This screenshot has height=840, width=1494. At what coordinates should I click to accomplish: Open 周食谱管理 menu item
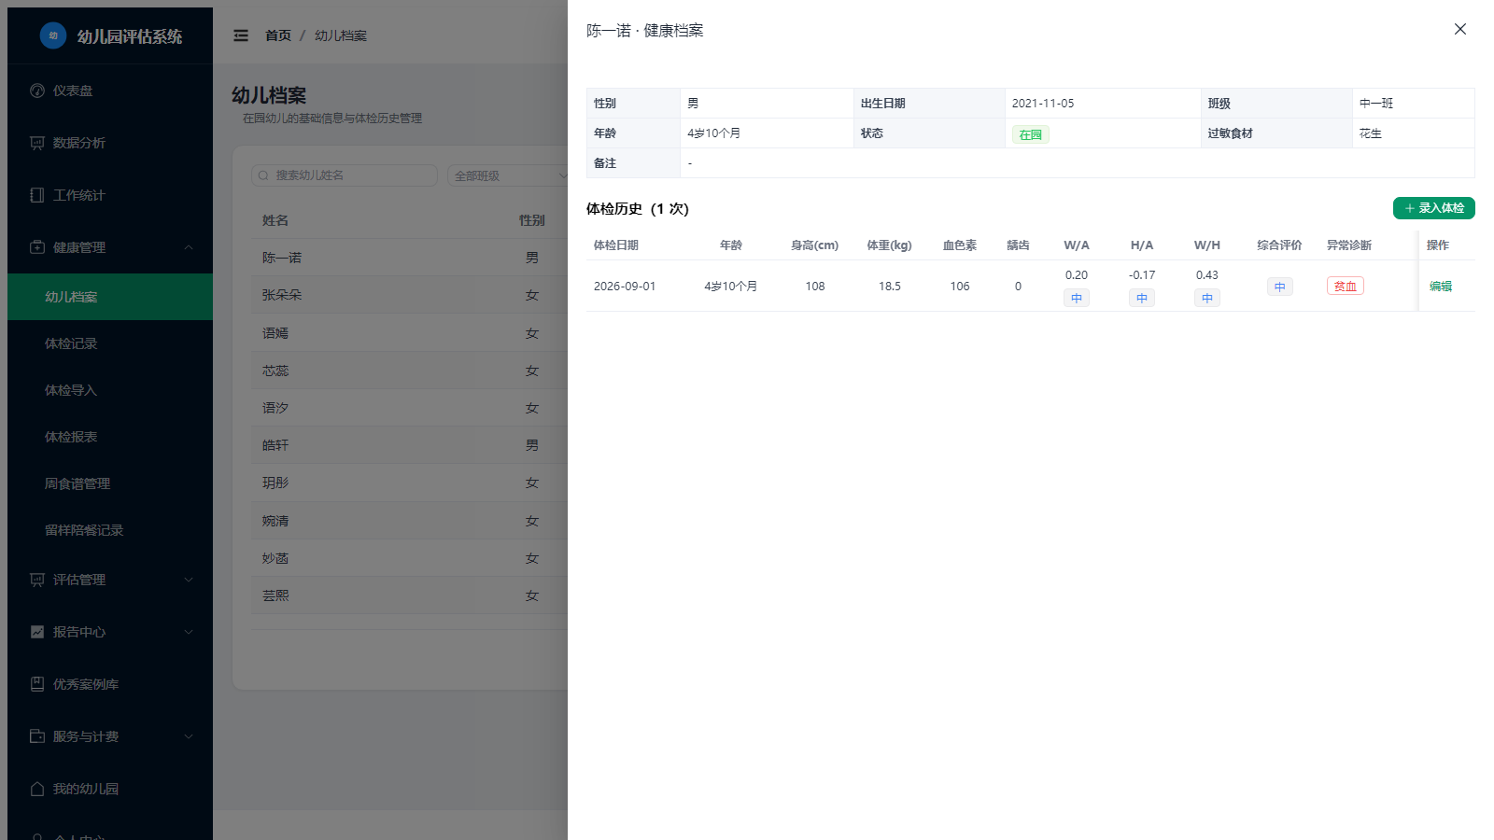click(x=110, y=483)
